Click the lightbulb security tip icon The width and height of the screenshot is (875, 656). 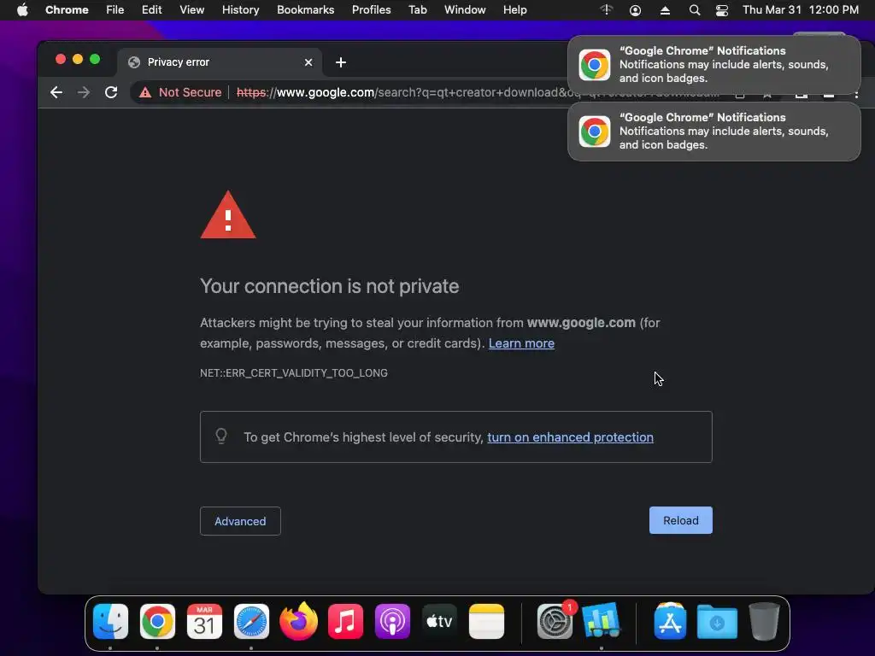coord(221,436)
